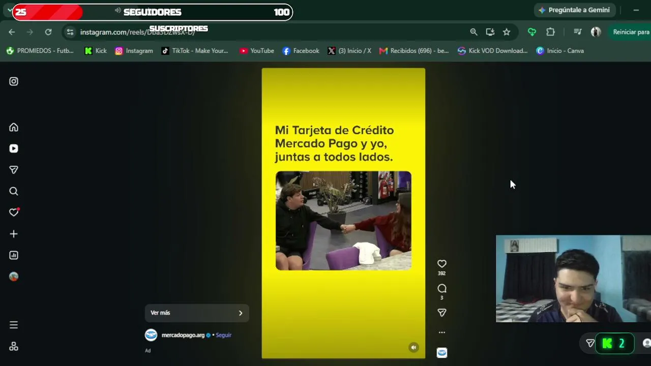
Task: Open the Kick VOD Download bookmark
Action: tap(493, 51)
